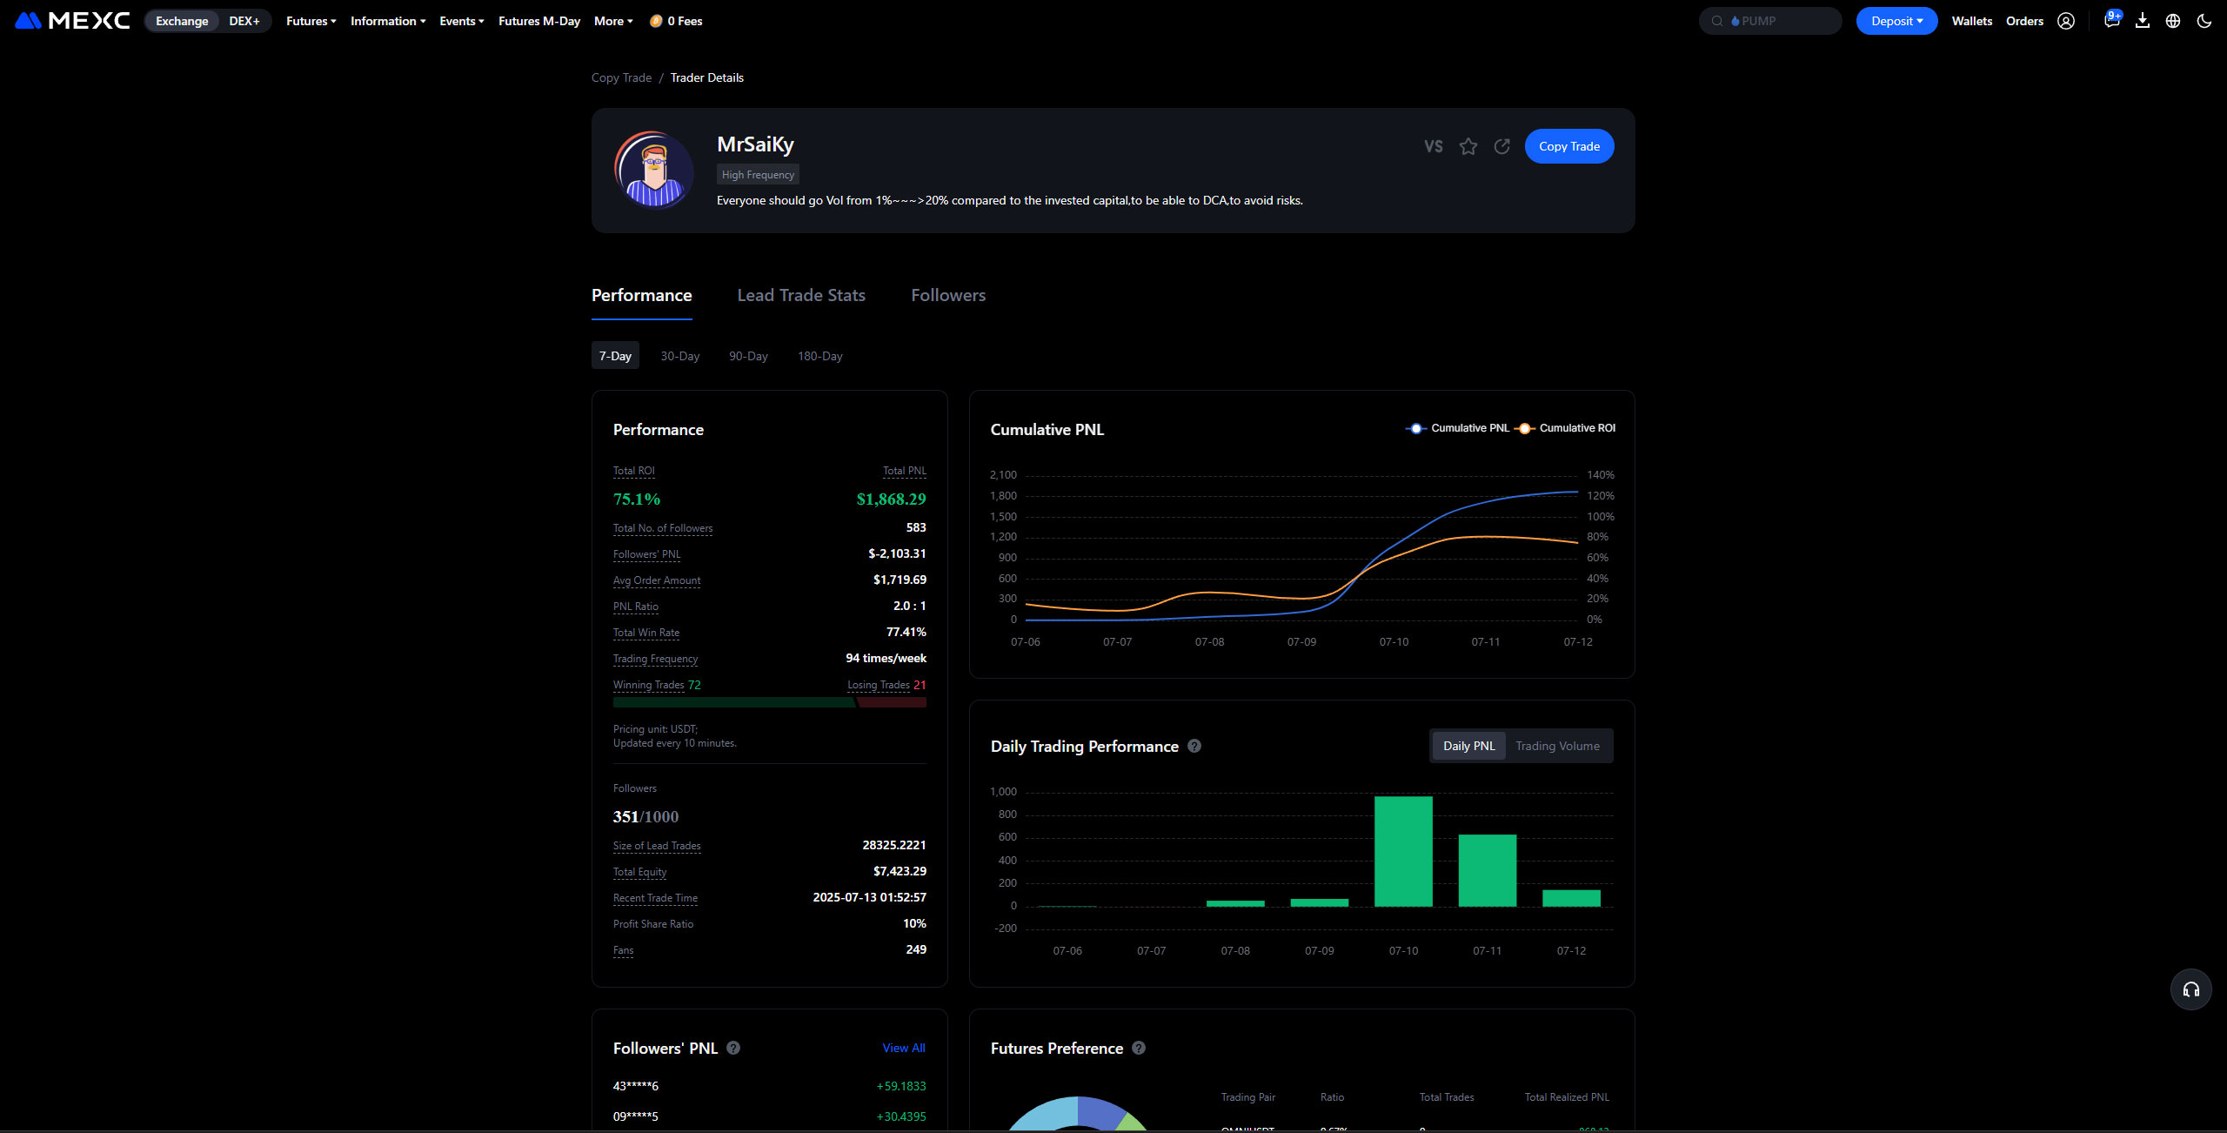Open Wallets page
The image size is (2227, 1133).
1972,21
